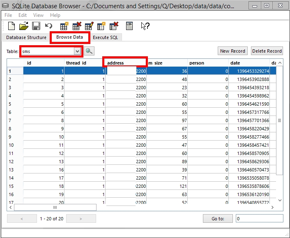Click the Delete Table toolbar icon
Image resolution: width=290 pixels, height=238 pixels.
(77, 26)
